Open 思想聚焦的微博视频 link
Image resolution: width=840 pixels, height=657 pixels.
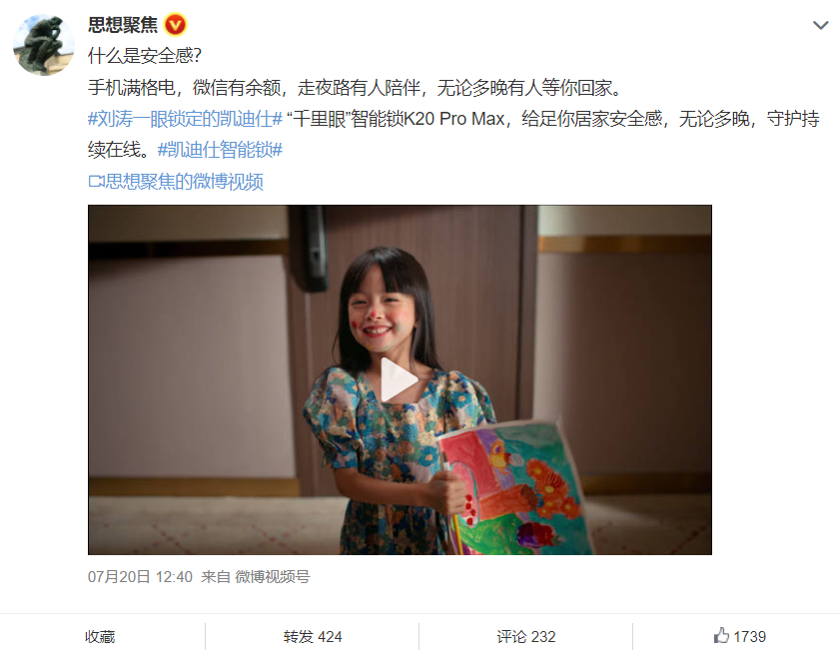coord(185,182)
